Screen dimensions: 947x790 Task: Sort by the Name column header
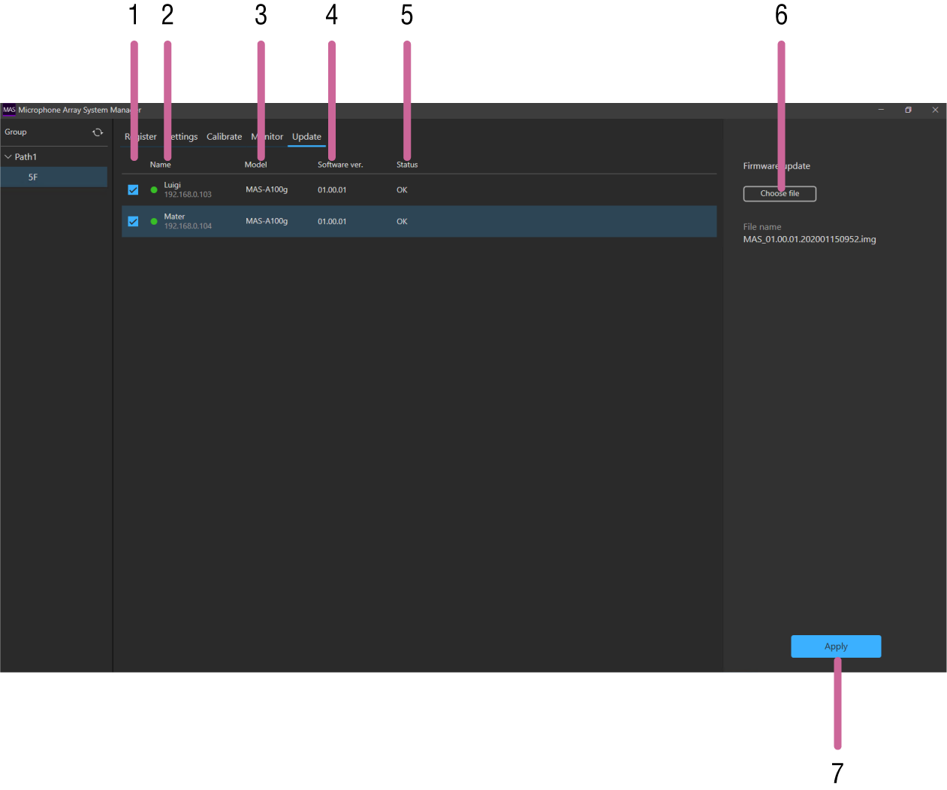pyautogui.click(x=158, y=165)
